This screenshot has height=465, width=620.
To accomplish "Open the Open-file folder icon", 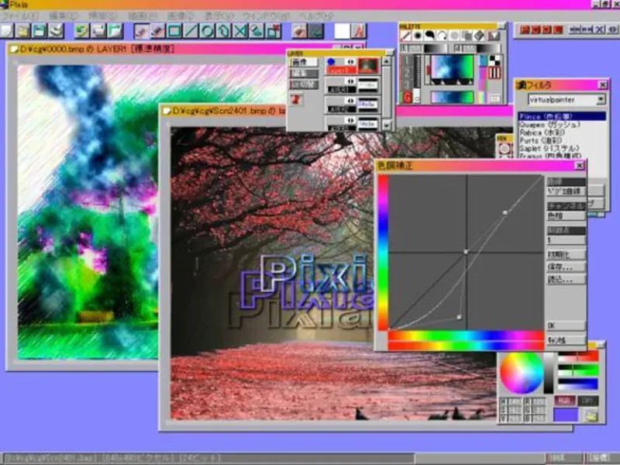I will click(23, 31).
